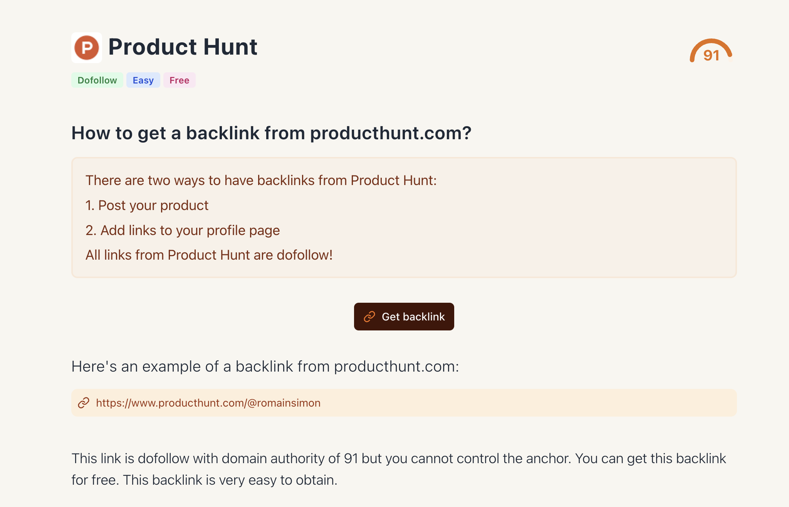
Task: Click the Product Hunt page title
Action: click(183, 47)
